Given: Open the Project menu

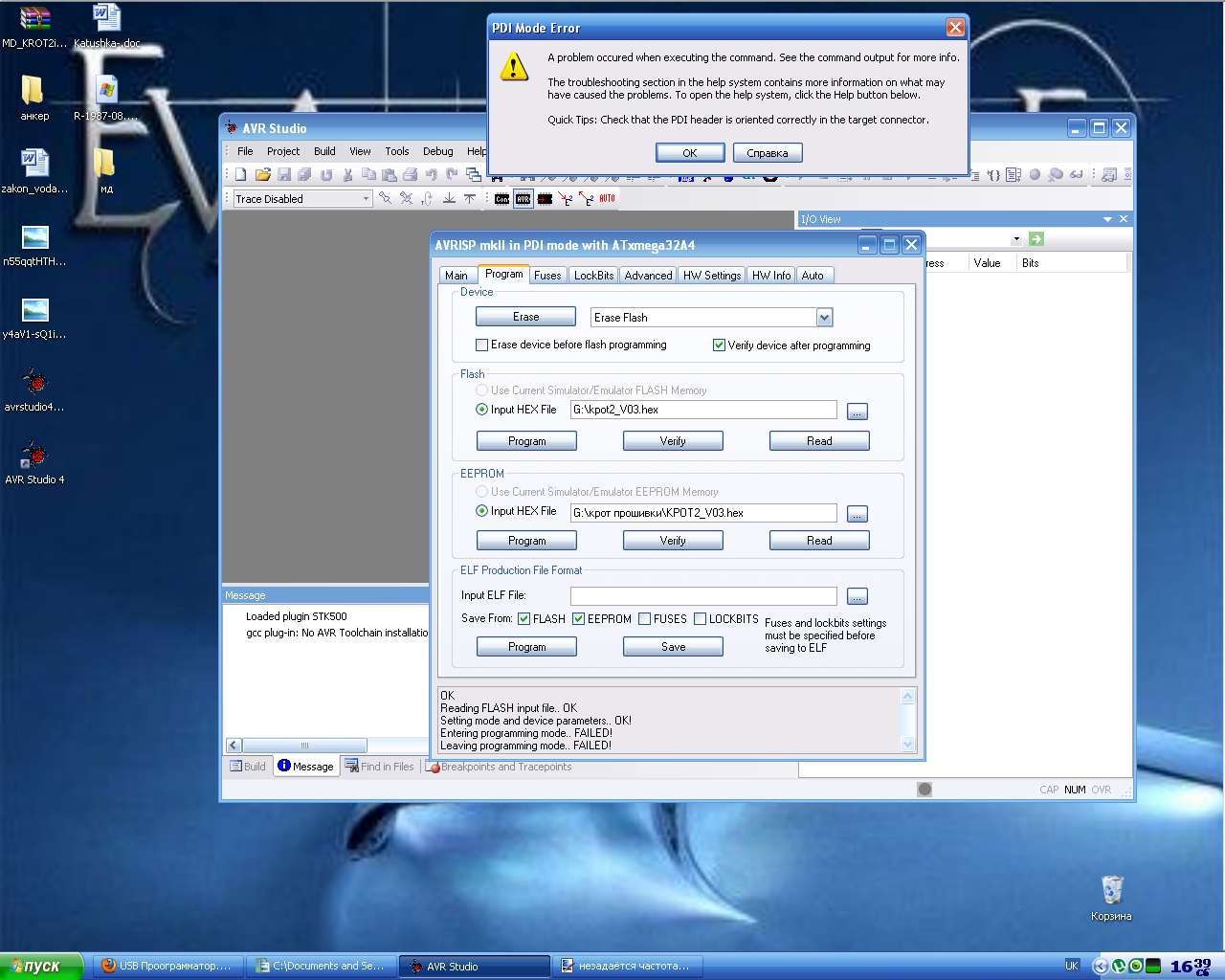Looking at the screenshot, I should 283,151.
